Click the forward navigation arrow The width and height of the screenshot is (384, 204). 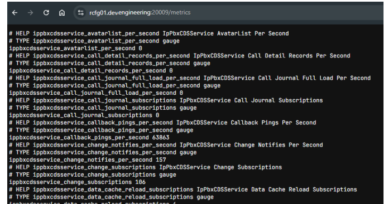pyautogui.click(x=30, y=13)
